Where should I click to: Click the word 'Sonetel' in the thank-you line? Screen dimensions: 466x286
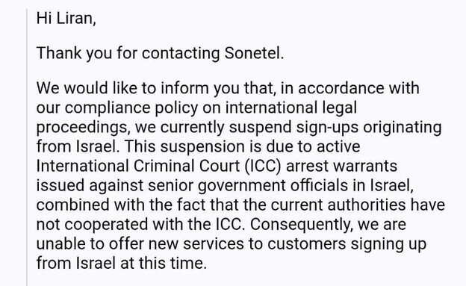254,53
